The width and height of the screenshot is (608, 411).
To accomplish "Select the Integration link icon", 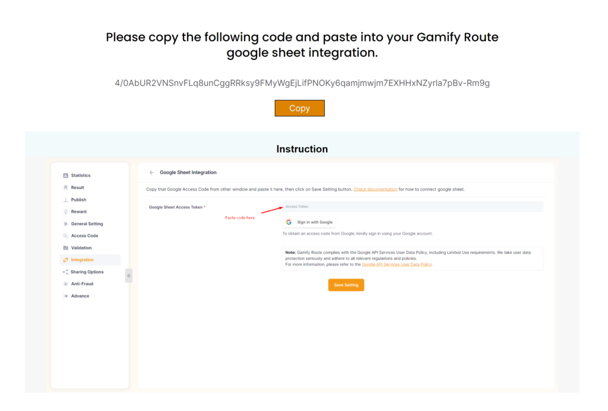I will coord(65,260).
